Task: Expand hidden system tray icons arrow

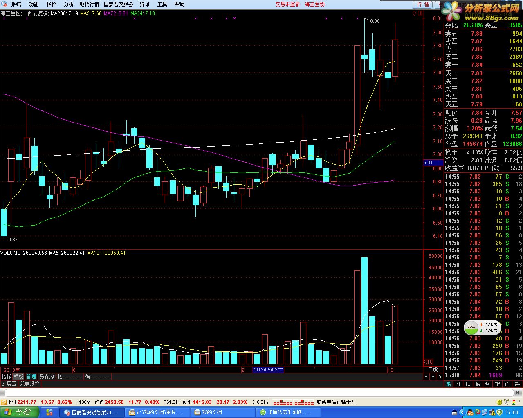Action: pos(463,412)
